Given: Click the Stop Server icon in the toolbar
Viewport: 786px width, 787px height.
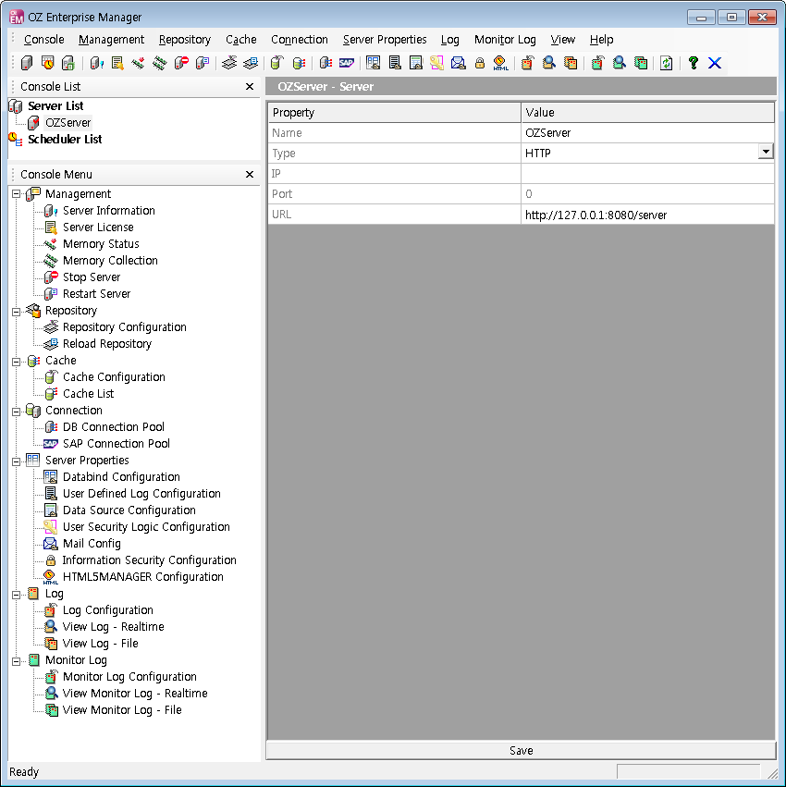Looking at the screenshot, I should click(x=182, y=63).
